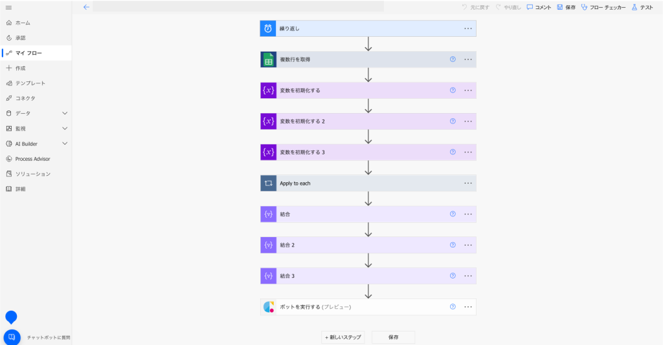Open help icon on 変数を初期化する 3 step
The height and width of the screenshot is (345, 663).
[x=453, y=152]
